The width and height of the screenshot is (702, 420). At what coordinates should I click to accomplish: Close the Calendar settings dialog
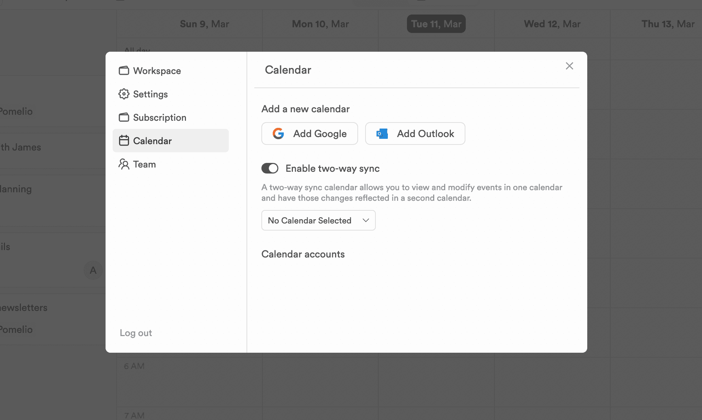[x=569, y=66]
